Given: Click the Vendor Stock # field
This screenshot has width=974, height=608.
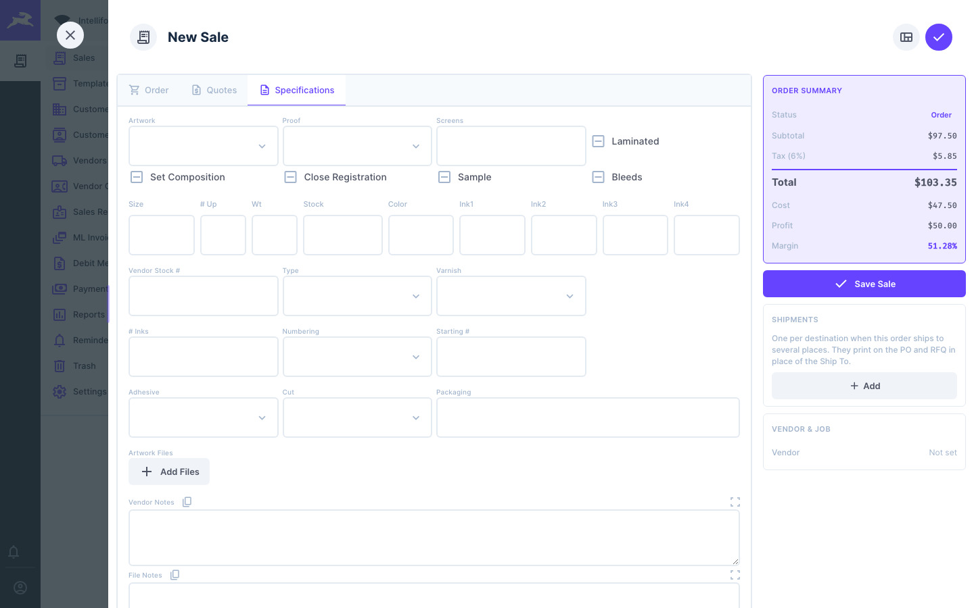Looking at the screenshot, I should (x=203, y=296).
